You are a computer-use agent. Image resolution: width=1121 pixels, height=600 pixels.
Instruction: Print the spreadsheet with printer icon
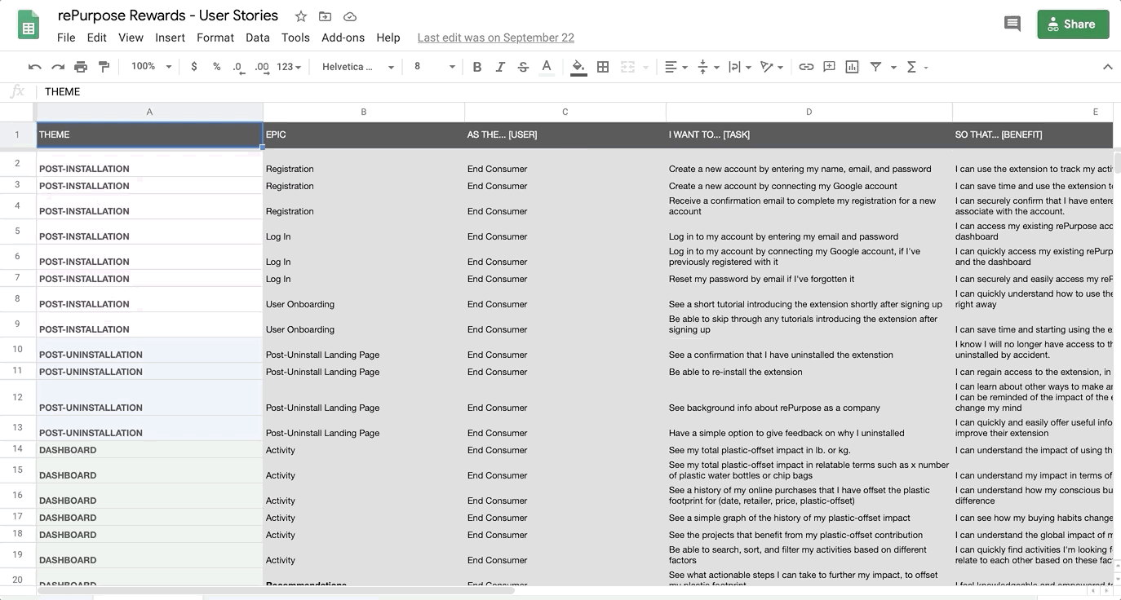81,67
